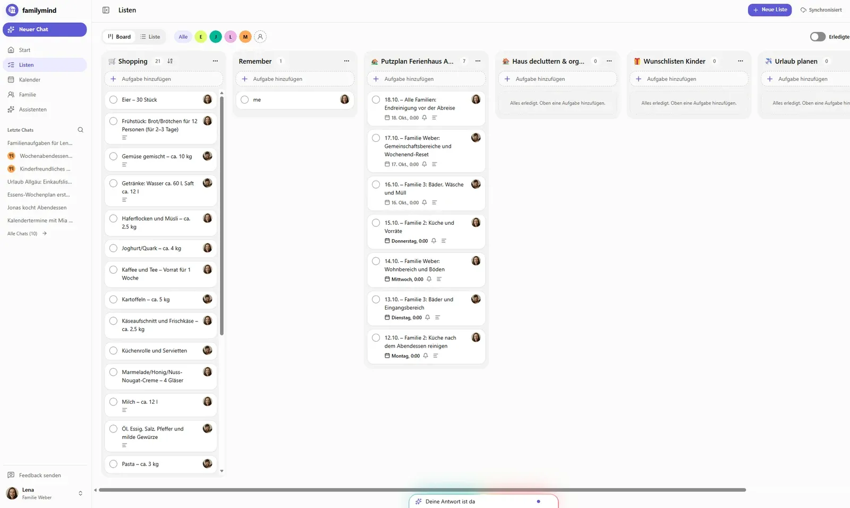Viewport: 850px width, 508px height.
Task: Click the bell icon on 18.10. task
Action: click(424, 118)
